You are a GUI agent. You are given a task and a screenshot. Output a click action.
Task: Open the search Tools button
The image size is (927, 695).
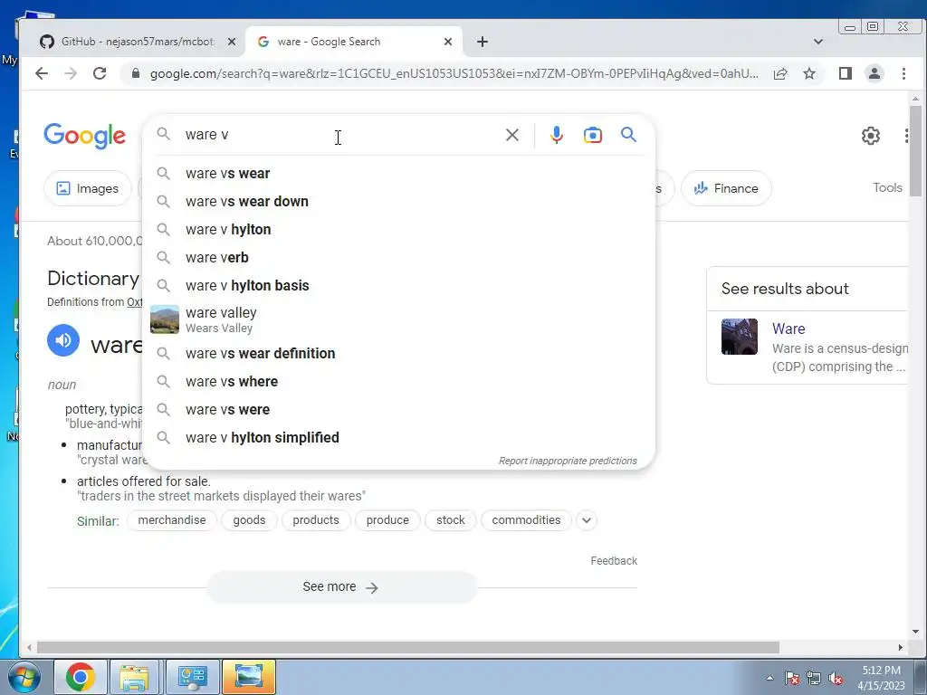(887, 188)
